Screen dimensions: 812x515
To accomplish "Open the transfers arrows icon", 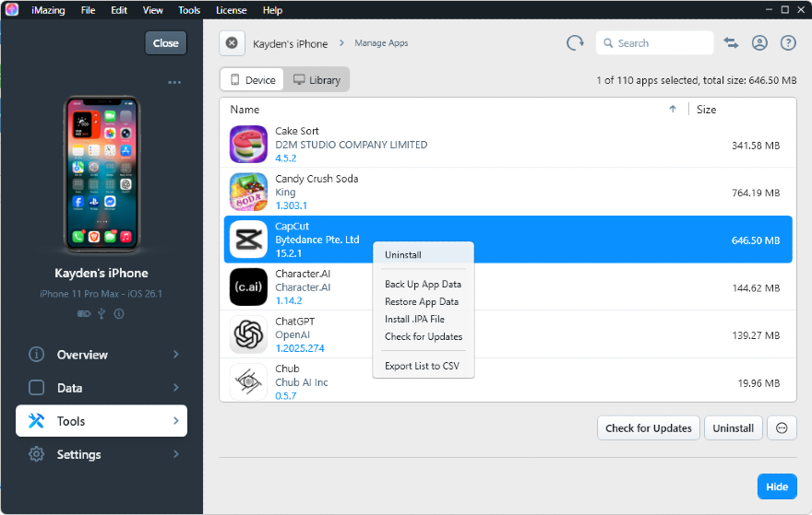I will 731,43.
